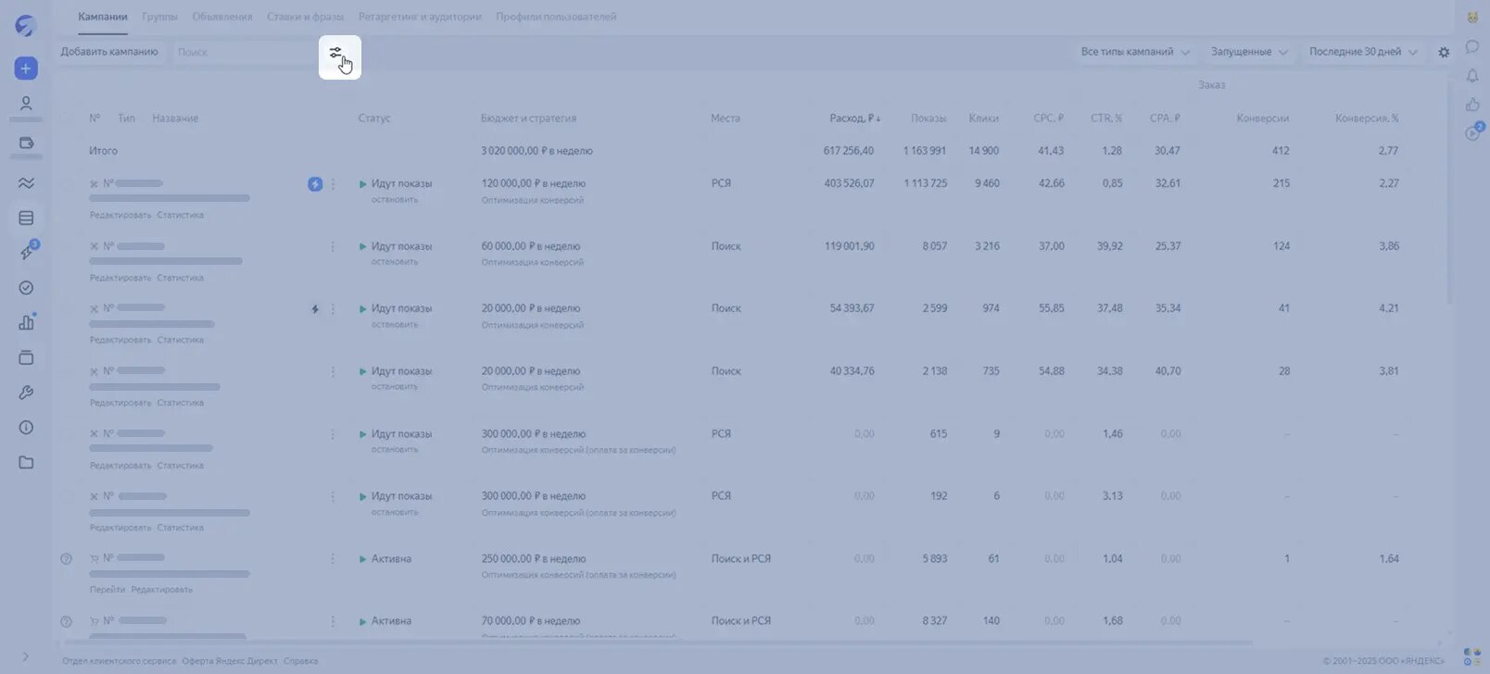Open the wallet billing sidebar icon
Screen dimensions: 1490x674
(x=26, y=144)
